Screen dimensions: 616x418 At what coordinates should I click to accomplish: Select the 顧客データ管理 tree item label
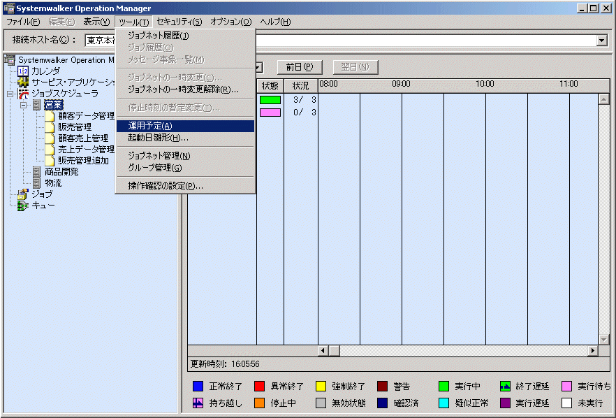(87, 116)
